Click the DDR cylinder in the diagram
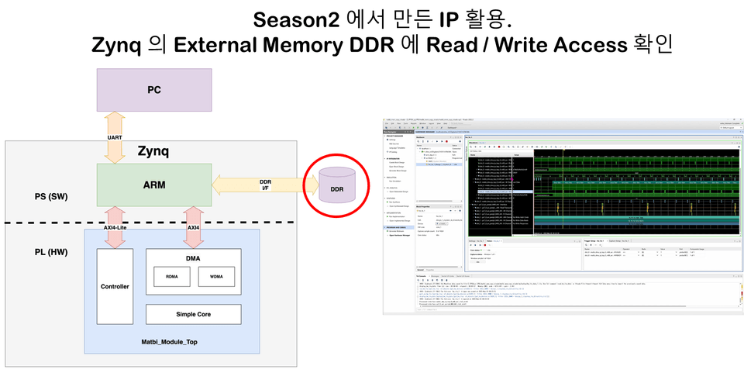This screenshot has height=373, width=744. point(337,185)
